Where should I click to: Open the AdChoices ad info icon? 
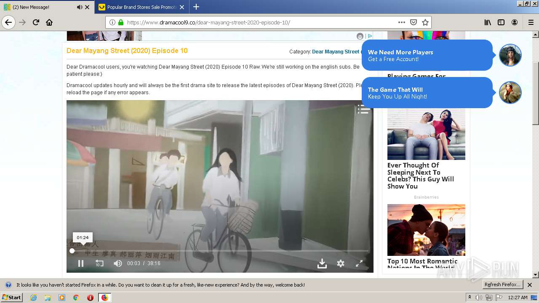[x=370, y=36]
